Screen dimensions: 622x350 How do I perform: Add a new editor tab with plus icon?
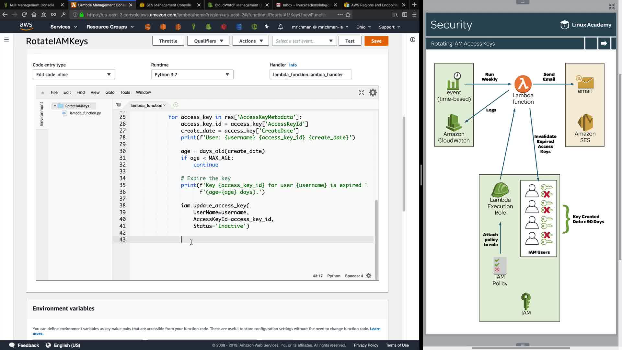pyautogui.click(x=176, y=105)
